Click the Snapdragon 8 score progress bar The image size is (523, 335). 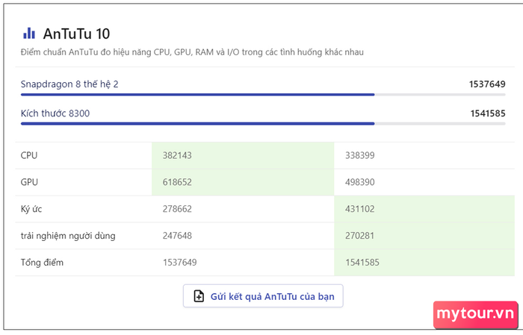click(263, 95)
